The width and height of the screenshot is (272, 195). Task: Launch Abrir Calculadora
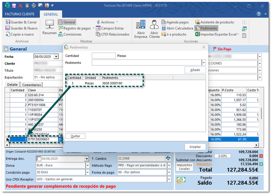pos(177,28)
